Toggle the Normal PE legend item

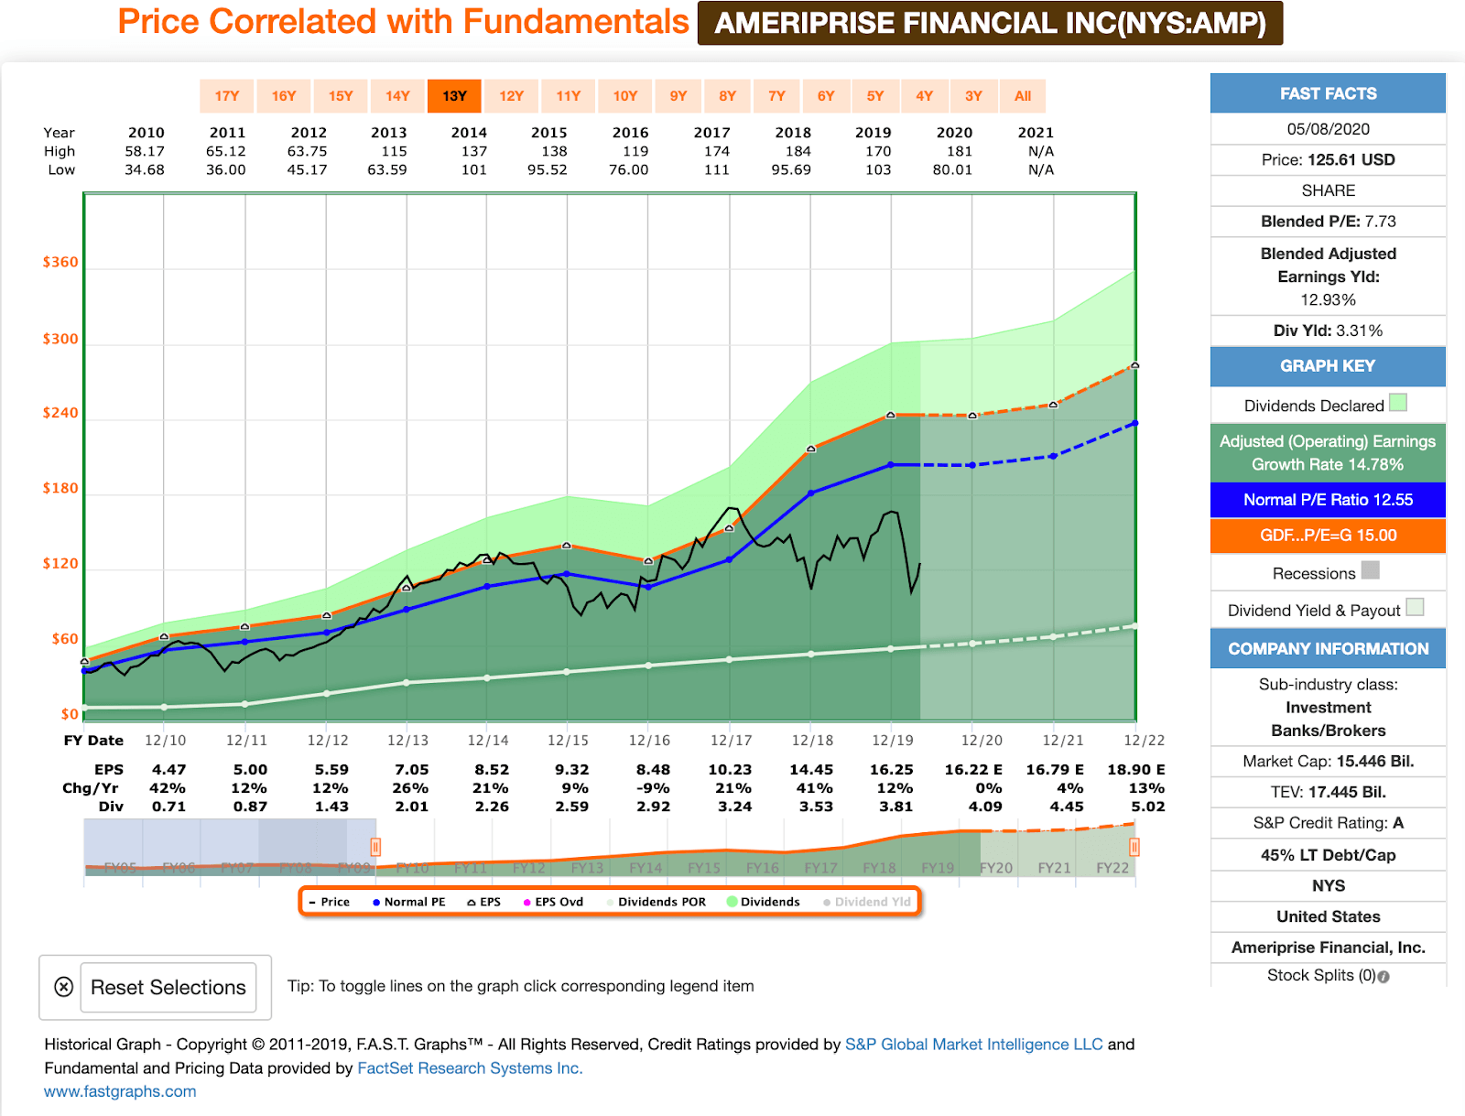coord(408,902)
